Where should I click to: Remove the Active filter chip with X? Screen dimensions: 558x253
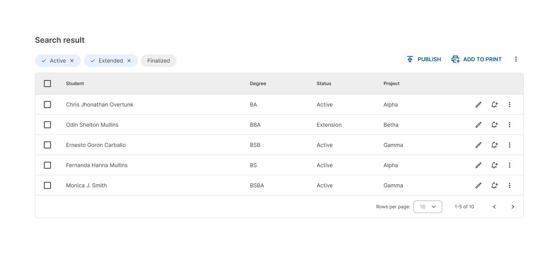pos(72,61)
